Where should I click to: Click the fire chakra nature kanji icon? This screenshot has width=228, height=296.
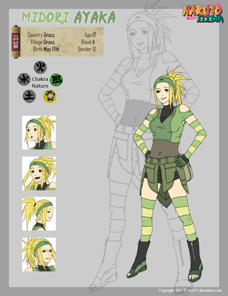[40, 67]
